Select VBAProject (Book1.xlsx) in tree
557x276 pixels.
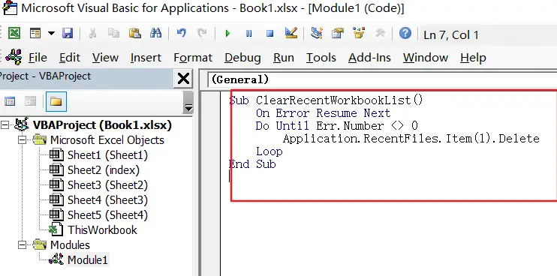pos(102,124)
